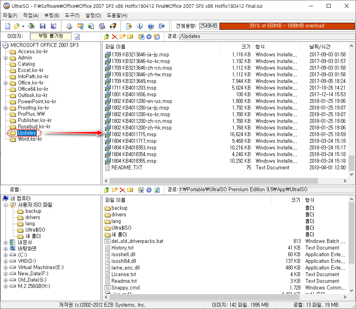Open the 도움말(H) menu

[117, 15]
